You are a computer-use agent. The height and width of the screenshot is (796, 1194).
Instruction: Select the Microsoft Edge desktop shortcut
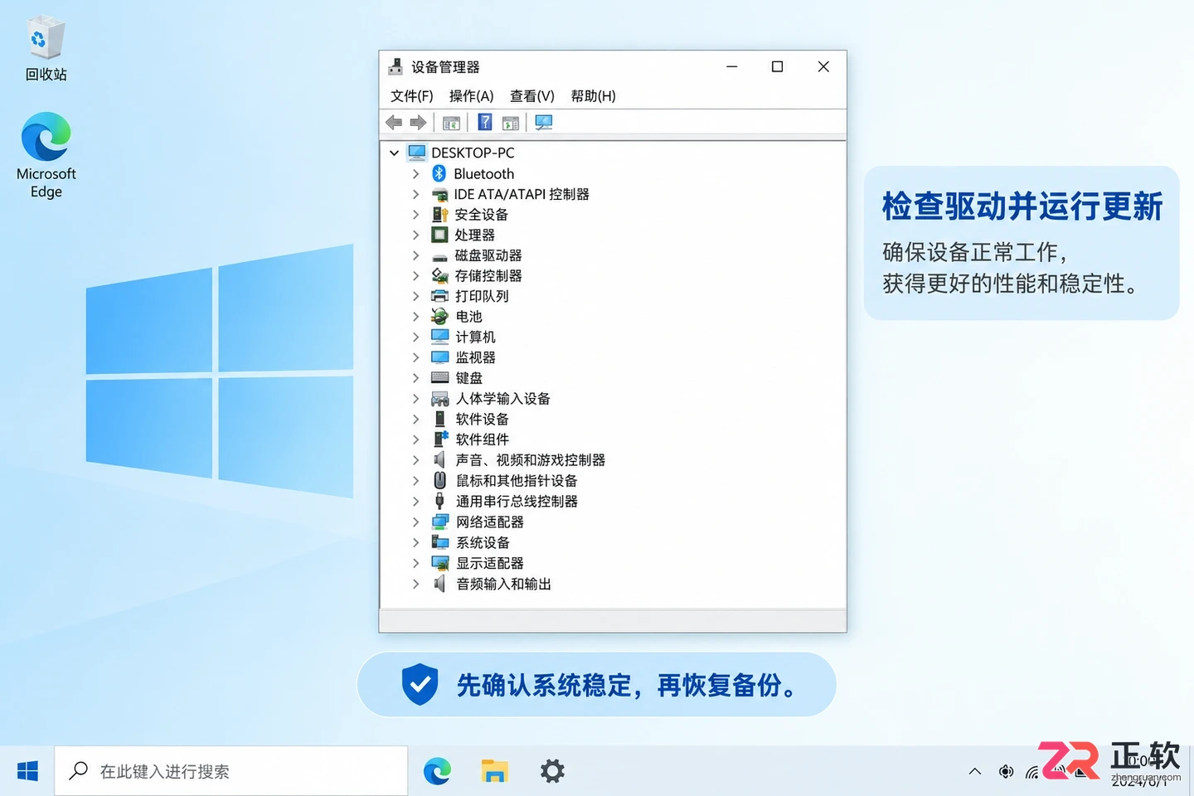coord(46,155)
